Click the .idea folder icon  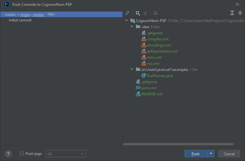(138, 27)
